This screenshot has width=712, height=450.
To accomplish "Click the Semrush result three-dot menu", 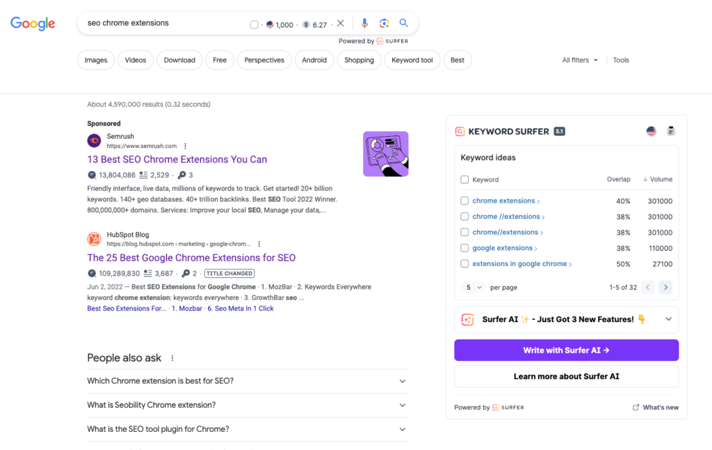I will [185, 146].
